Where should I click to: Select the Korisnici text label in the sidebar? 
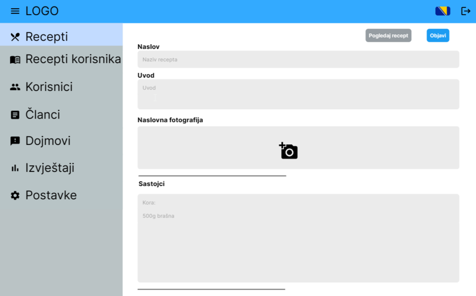coord(49,87)
